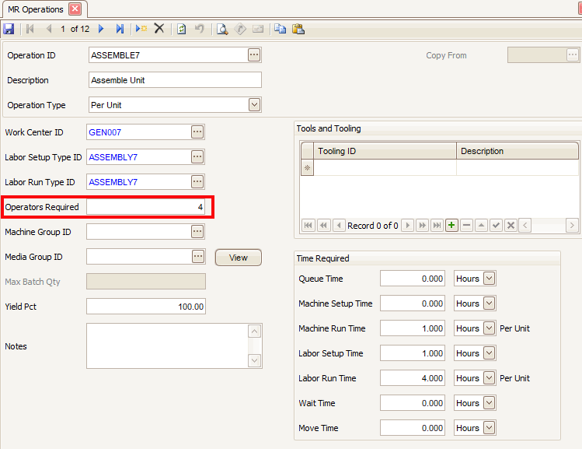The height and width of the screenshot is (449, 582).
Task: Select the MR Operations tab
Action: tap(35, 9)
